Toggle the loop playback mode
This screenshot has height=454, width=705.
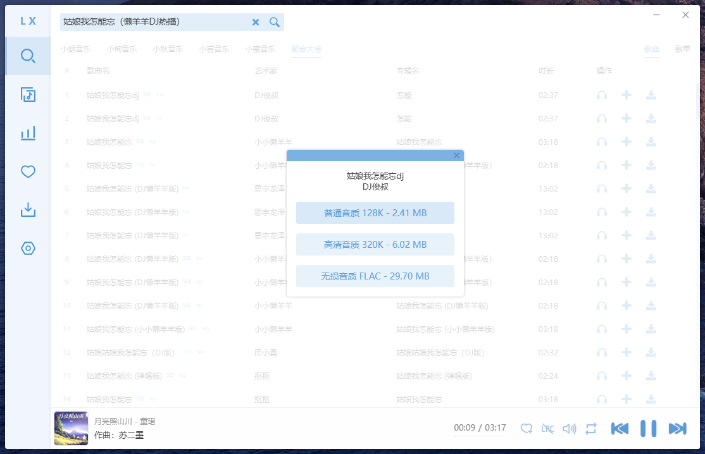(x=591, y=428)
